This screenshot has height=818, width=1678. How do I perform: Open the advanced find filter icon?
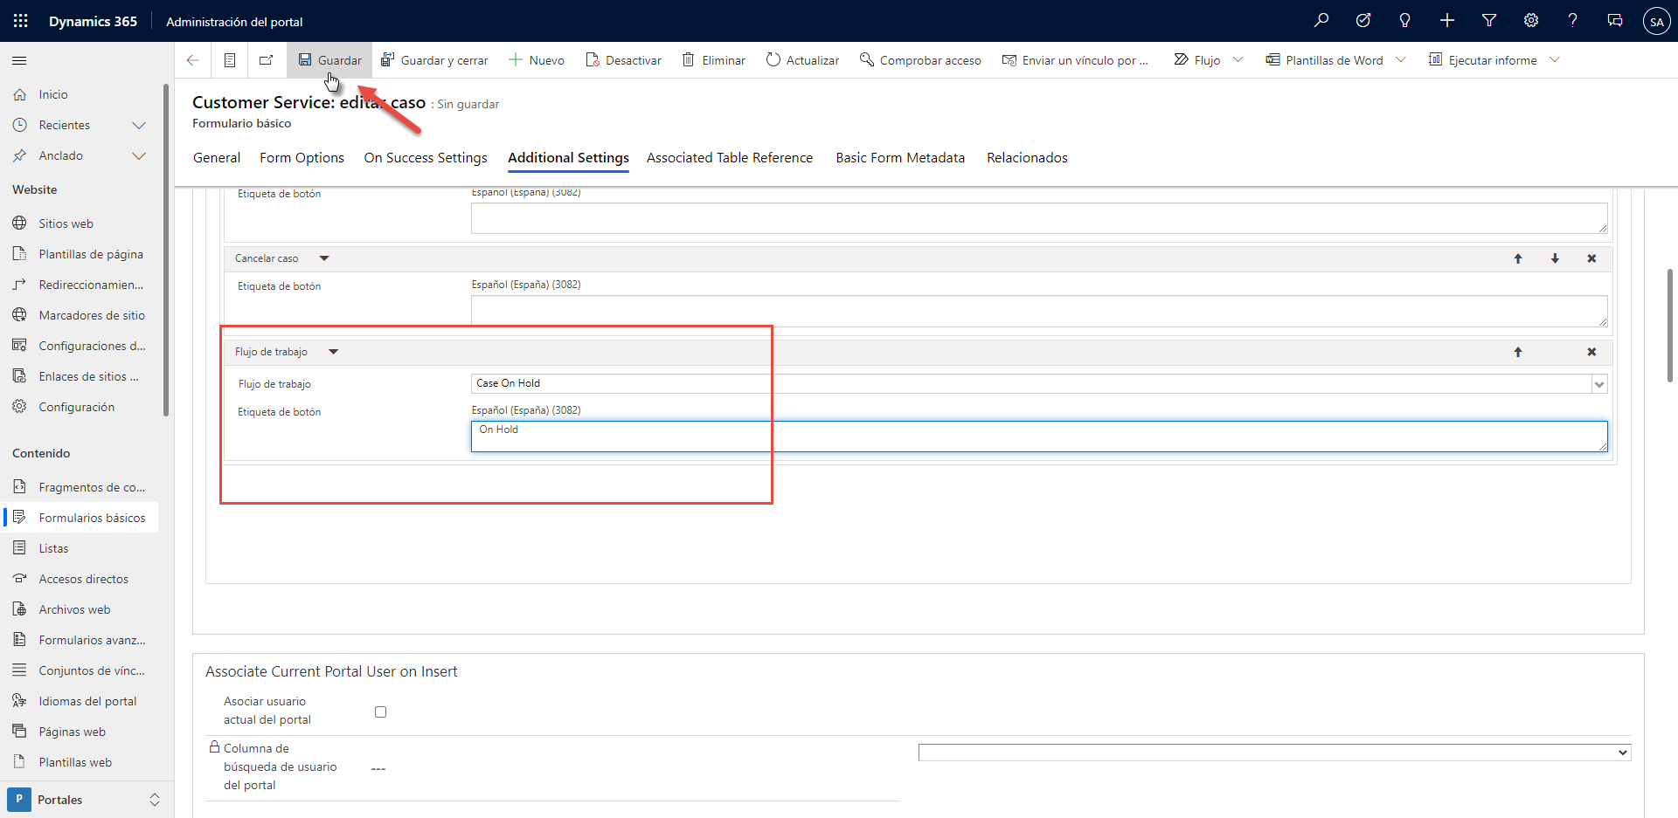tap(1489, 20)
